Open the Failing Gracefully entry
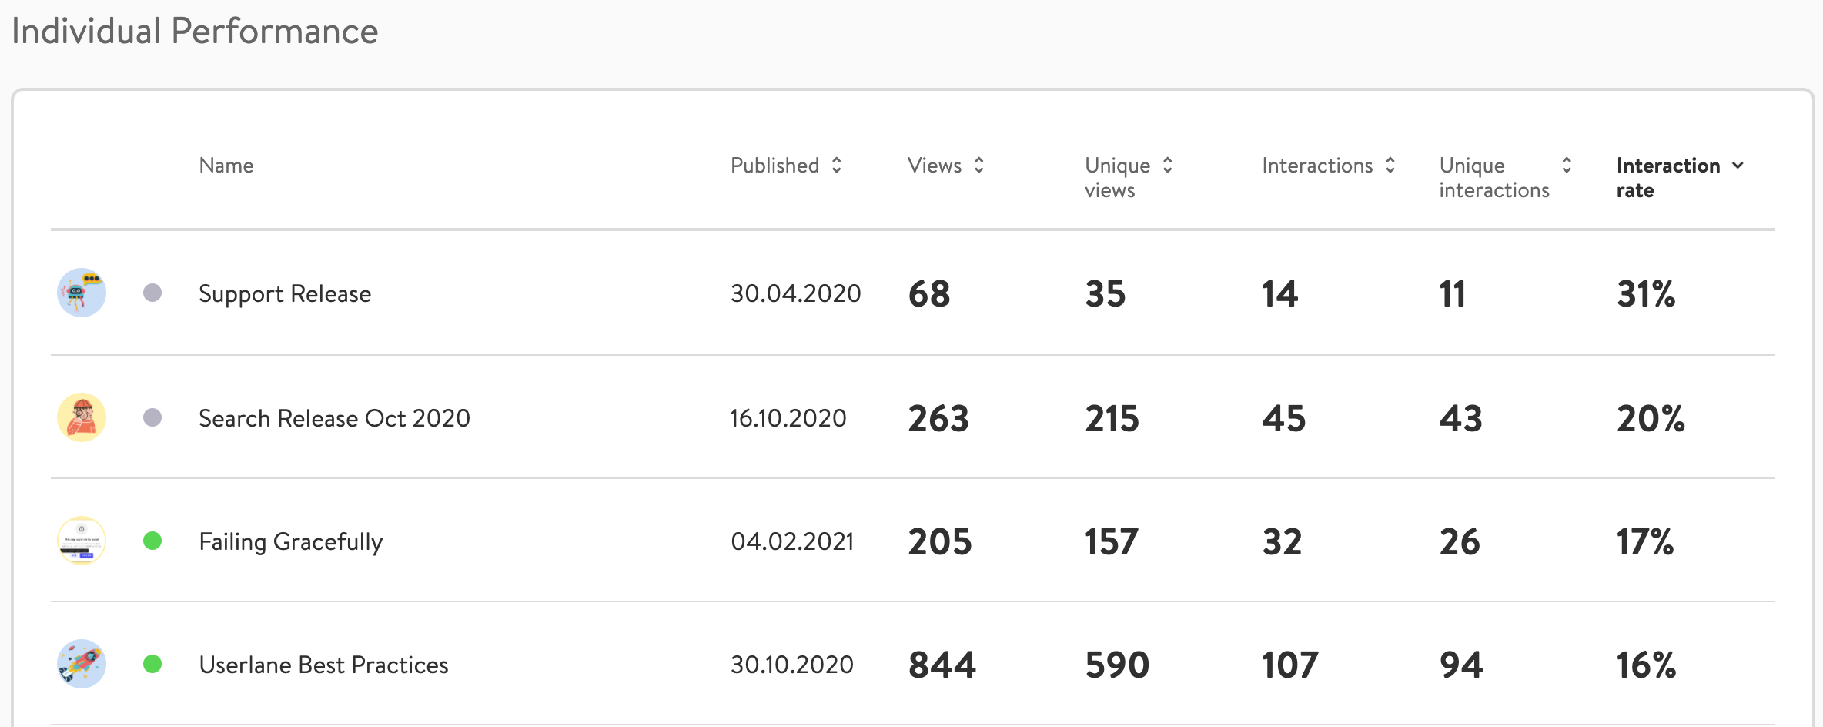Viewport: 1823px width, 727px height. pos(290,542)
